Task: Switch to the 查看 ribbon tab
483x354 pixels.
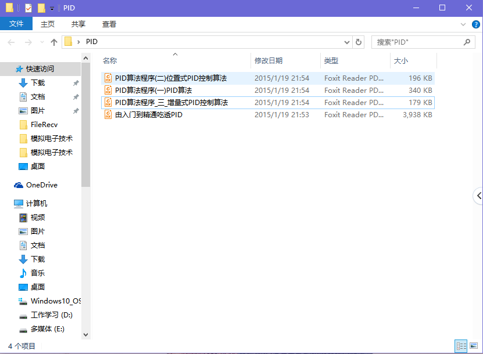Action: pyautogui.click(x=109, y=24)
